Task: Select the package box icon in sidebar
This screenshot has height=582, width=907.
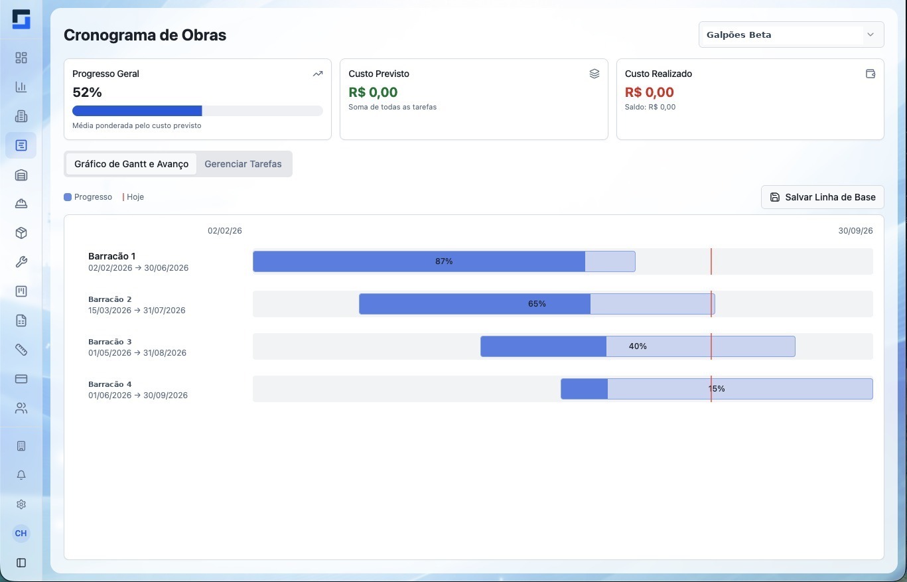Action: [21, 233]
